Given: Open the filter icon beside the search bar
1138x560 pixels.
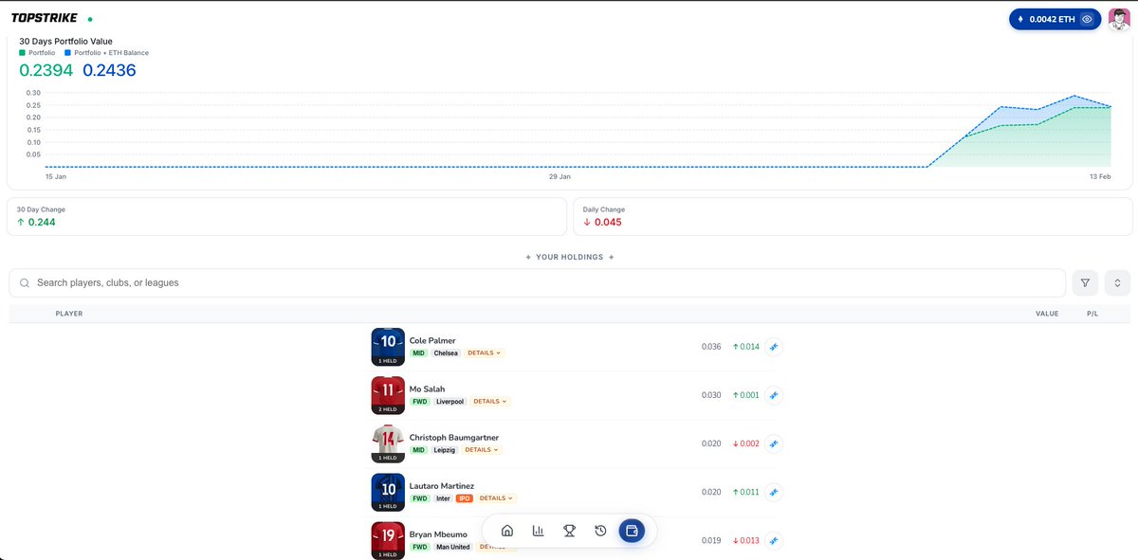Looking at the screenshot, I should point(1085,282).
